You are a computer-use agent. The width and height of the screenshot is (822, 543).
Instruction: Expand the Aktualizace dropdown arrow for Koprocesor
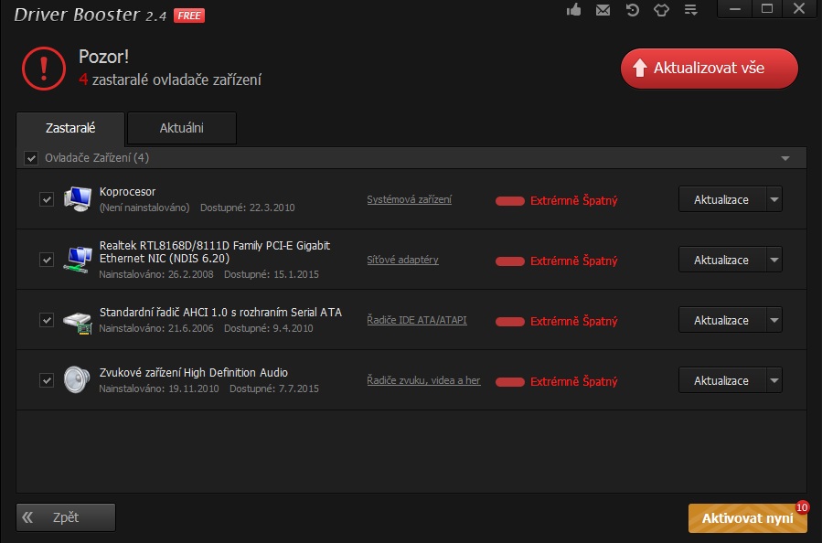click(774, 199)
